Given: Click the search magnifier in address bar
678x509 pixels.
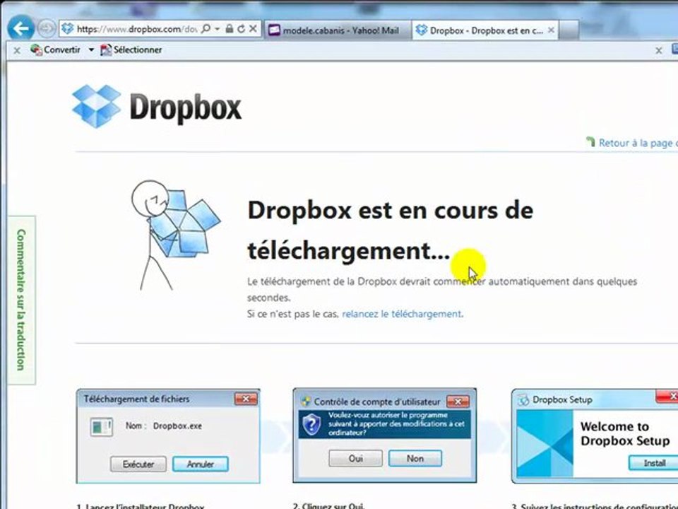Looking at the screenshot, I should [x=206, y=29].
